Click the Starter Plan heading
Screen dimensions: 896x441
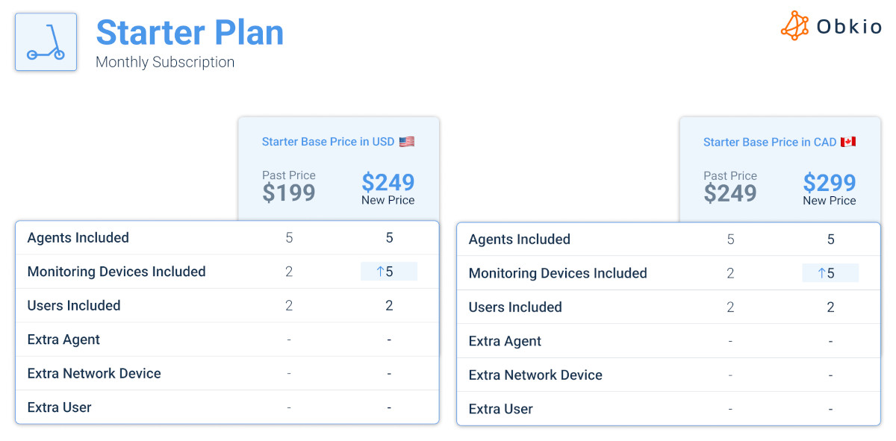coord(190,33)
